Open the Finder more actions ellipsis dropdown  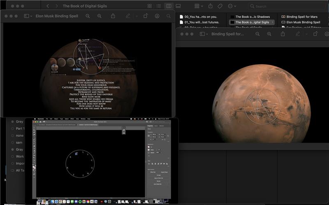click(x=232, y=6)
